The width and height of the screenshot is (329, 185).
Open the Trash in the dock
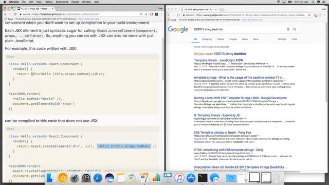[278, 178]
